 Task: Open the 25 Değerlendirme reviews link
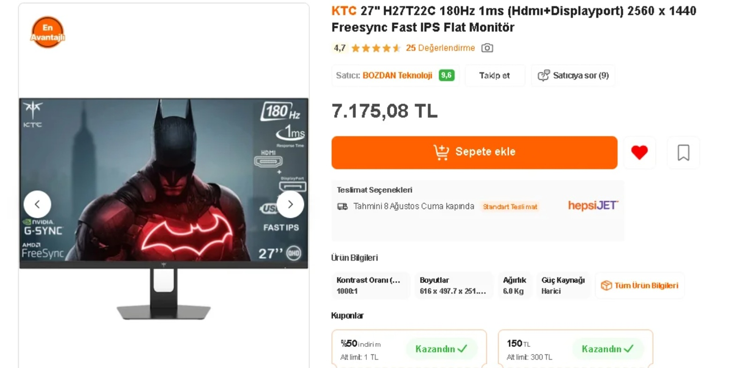coord(440,48)
